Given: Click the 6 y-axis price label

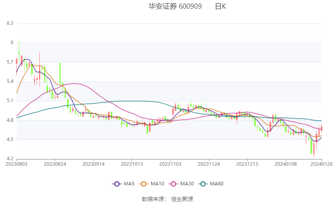Looking at the screenshot, I should coord(12,42).
